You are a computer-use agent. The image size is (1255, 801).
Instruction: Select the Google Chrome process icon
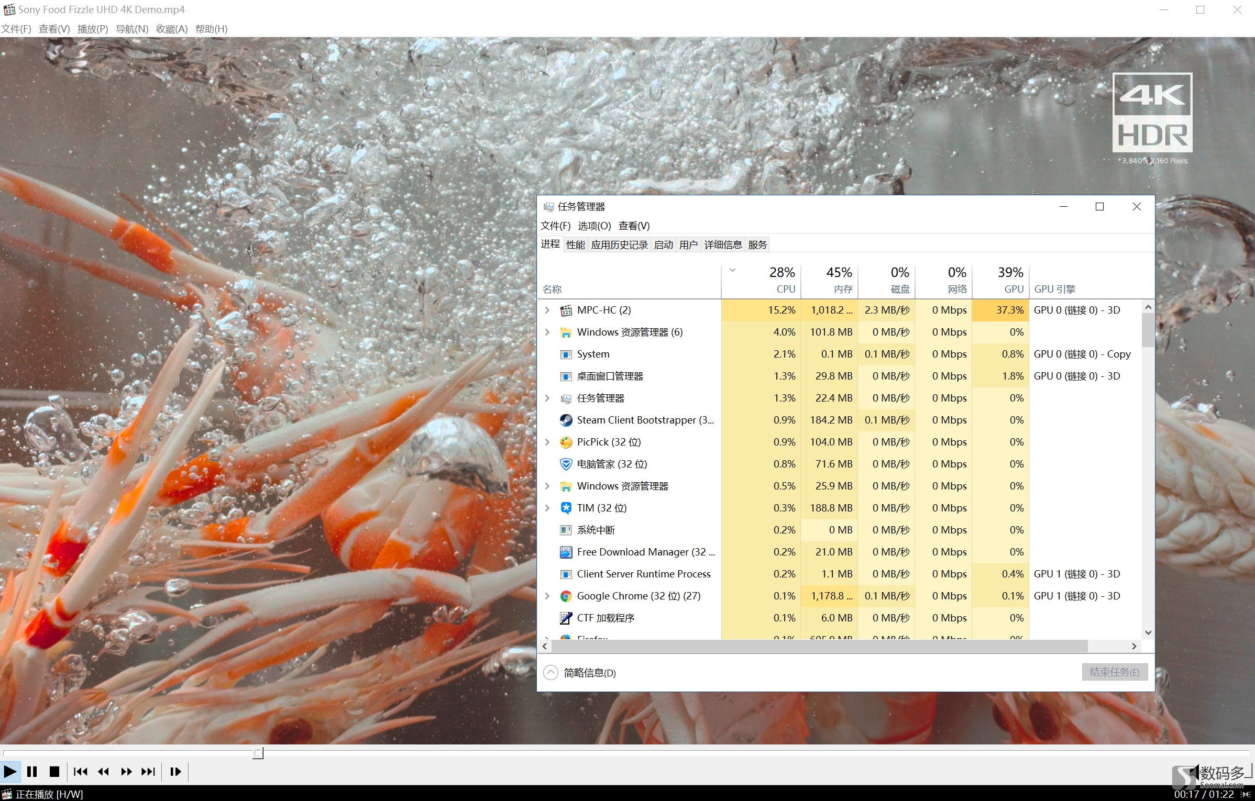coord(566,596)
